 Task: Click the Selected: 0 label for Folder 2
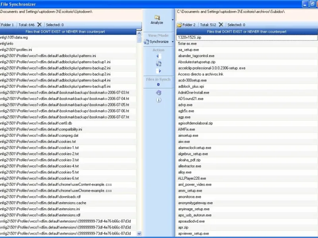pos(236,25)
